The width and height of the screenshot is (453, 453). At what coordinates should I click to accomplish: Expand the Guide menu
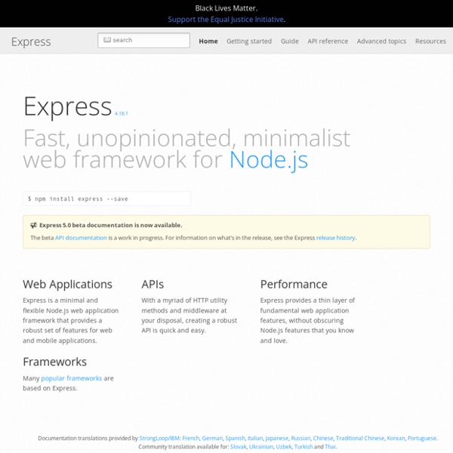point(289,42)
